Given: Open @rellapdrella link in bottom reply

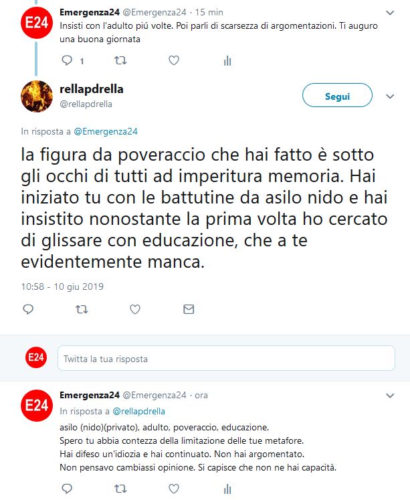Looking at the screenshot, I should (x=138, y=412).
